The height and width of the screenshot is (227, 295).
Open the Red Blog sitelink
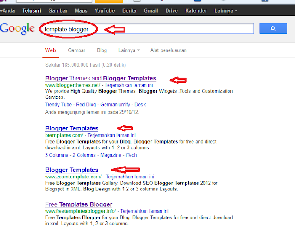[x=86, y=104]
